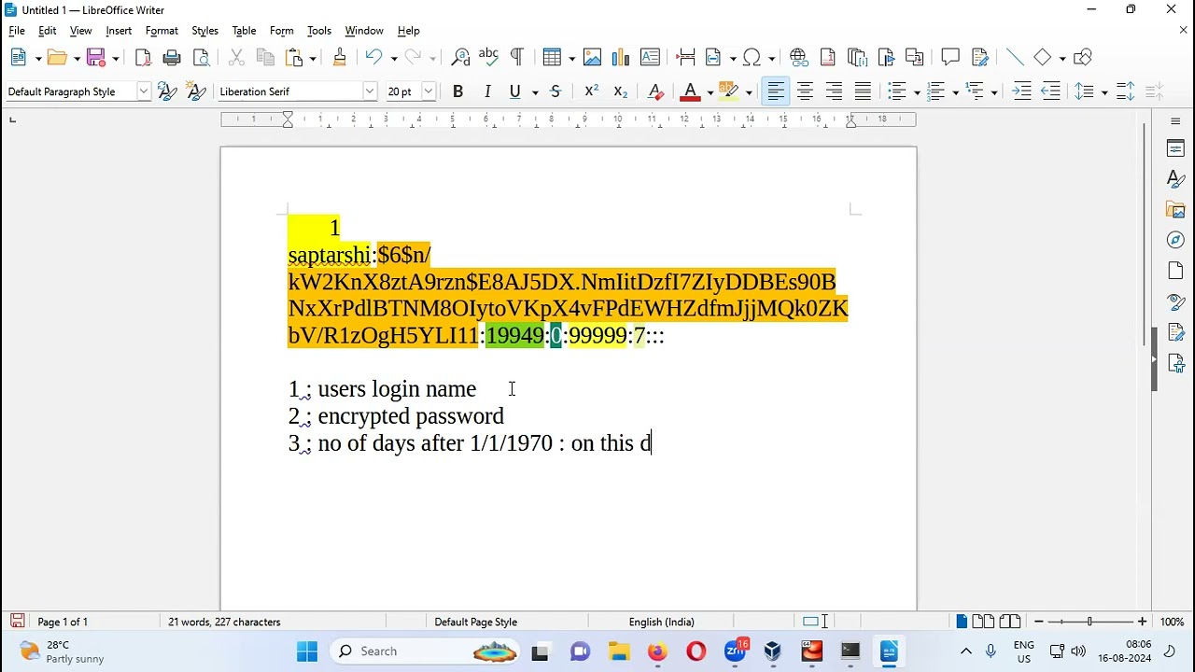
Task: Open the Liberation Serif font name dropdown
Action: (x=370, y=91)
